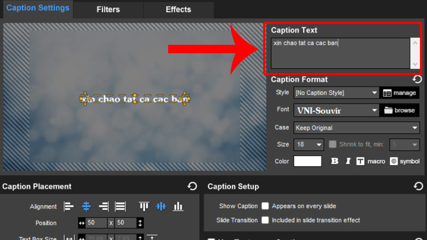Check Included in slide transition effect
The width and height of the screenshot is (427, 240).
click(x=265, y=220)
